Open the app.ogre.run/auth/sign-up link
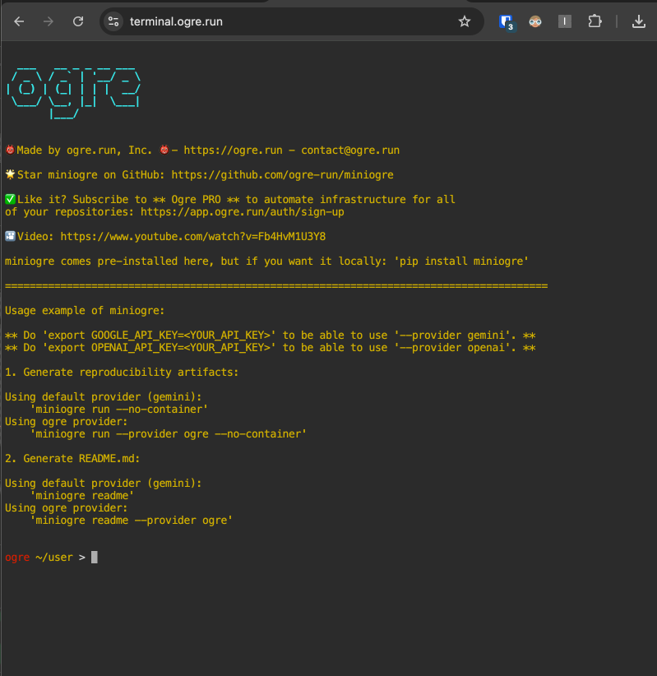The image size is (657, 676). point(243,212)
